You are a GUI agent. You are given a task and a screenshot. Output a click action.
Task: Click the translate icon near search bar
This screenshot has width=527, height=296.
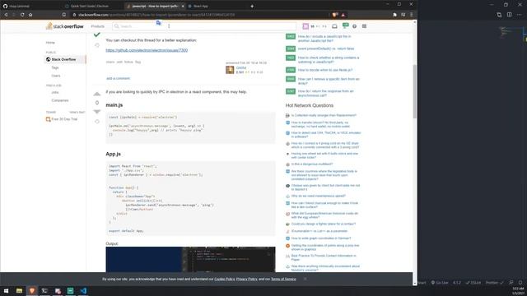(x=158, y=23)
